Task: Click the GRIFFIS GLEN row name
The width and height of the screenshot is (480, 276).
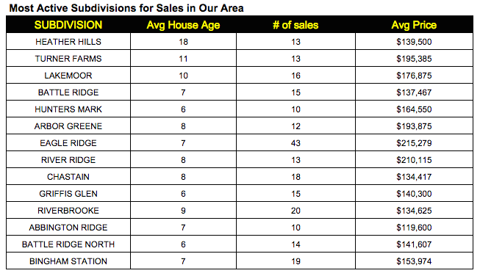Action: [68, 194]
